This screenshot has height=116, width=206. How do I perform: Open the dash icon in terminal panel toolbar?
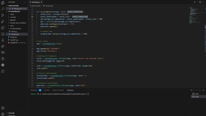tap(197, 90)
